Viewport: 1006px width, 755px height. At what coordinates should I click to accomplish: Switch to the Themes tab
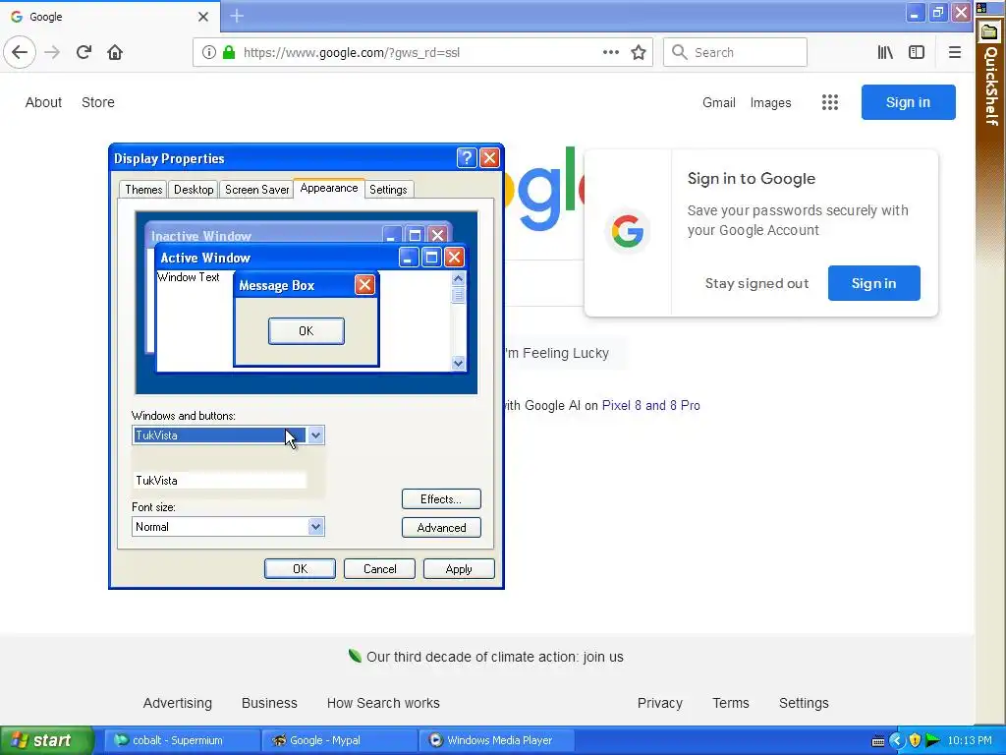click(x=143, y=190)
